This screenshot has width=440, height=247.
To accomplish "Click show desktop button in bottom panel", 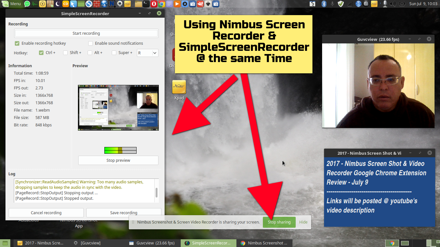I will (5, 243).
